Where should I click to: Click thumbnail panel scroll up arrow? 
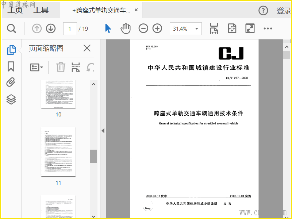coord(94,84)
